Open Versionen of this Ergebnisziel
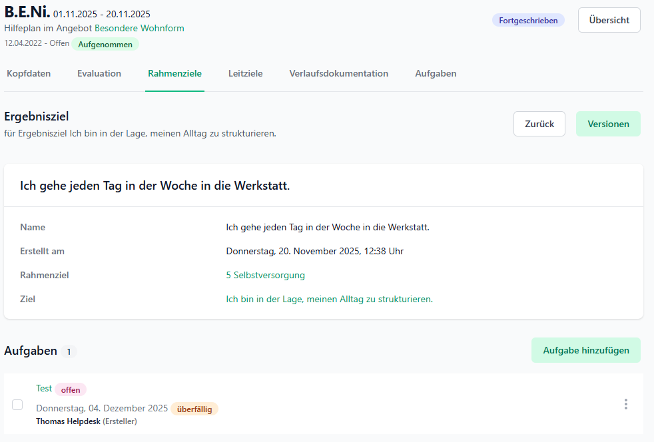This screenshot has height=442, width=654. (608, 124)
